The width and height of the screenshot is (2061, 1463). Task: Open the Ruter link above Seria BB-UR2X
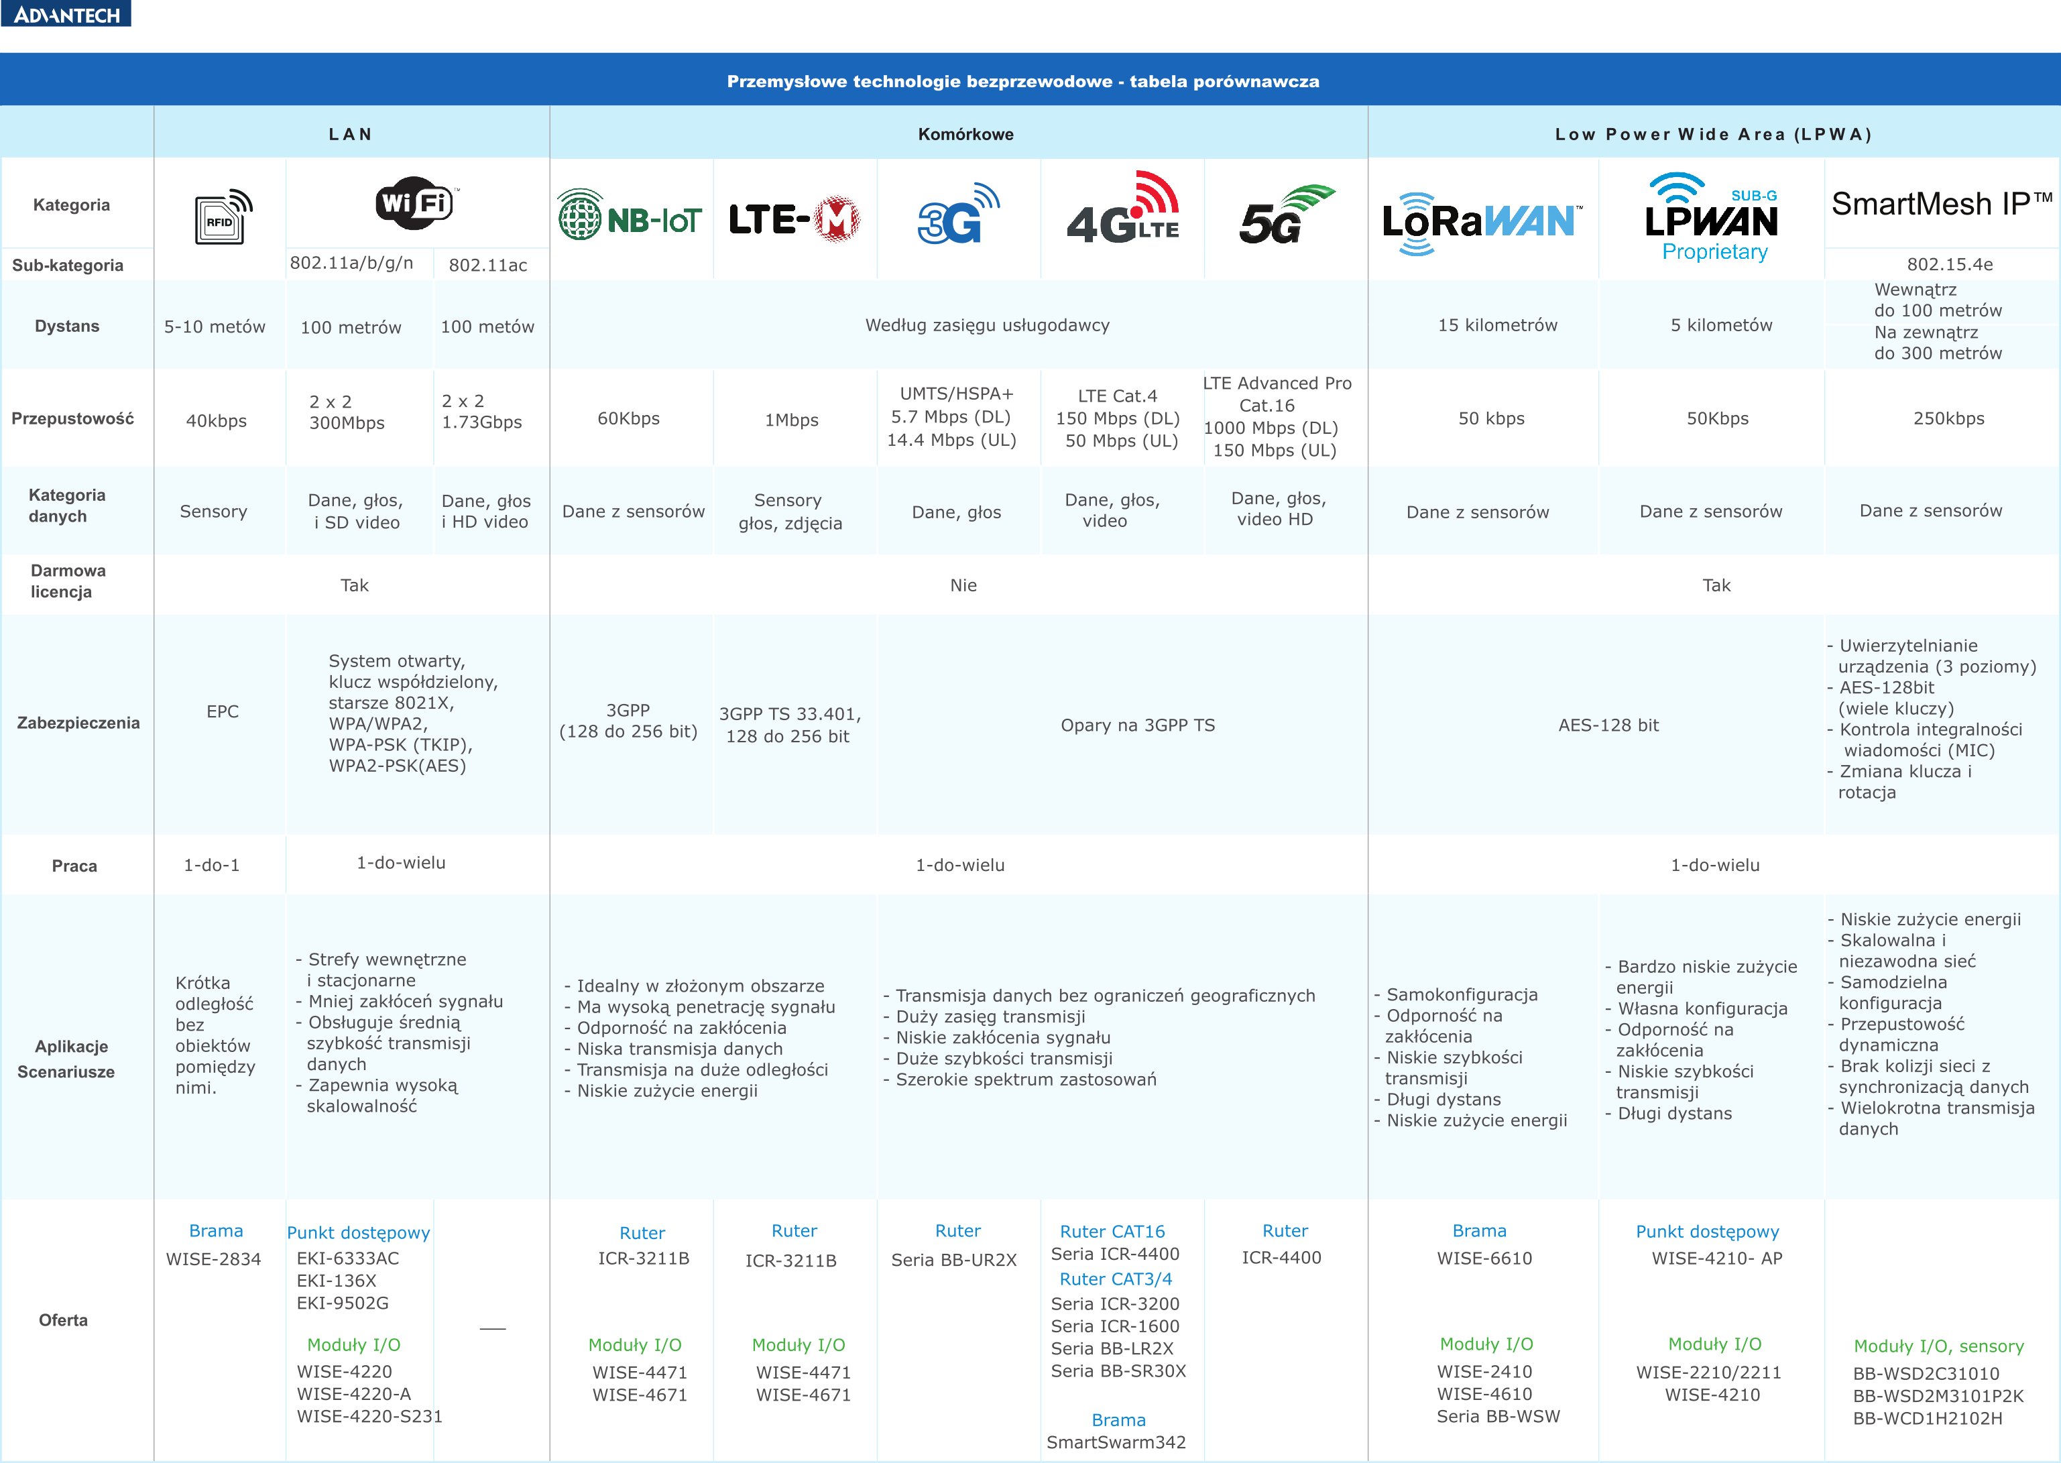[x=959, y=1230]
